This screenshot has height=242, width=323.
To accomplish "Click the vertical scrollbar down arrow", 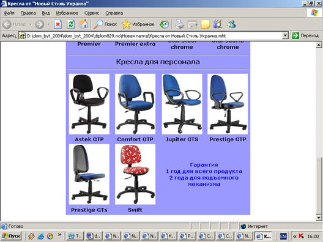I will (x=319, y=218).
